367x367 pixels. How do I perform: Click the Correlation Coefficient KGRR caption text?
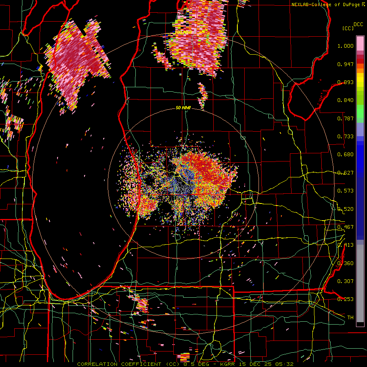point(185,364)
